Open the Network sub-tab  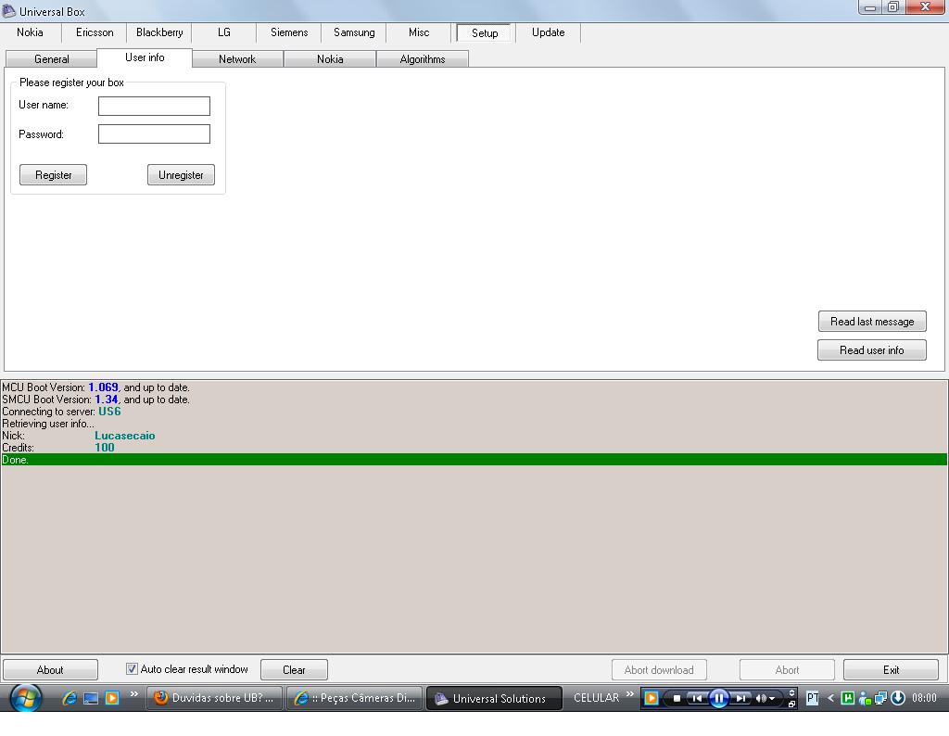237,58
